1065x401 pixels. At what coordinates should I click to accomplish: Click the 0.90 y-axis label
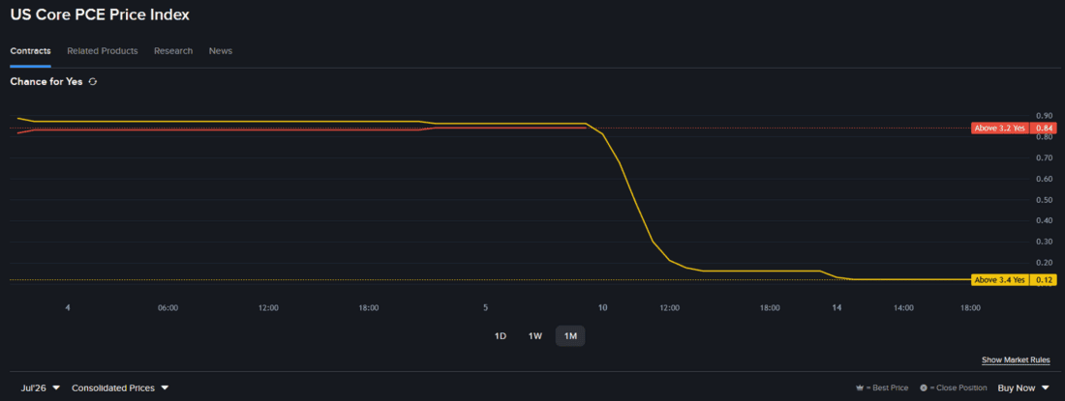coord(1045,116)
